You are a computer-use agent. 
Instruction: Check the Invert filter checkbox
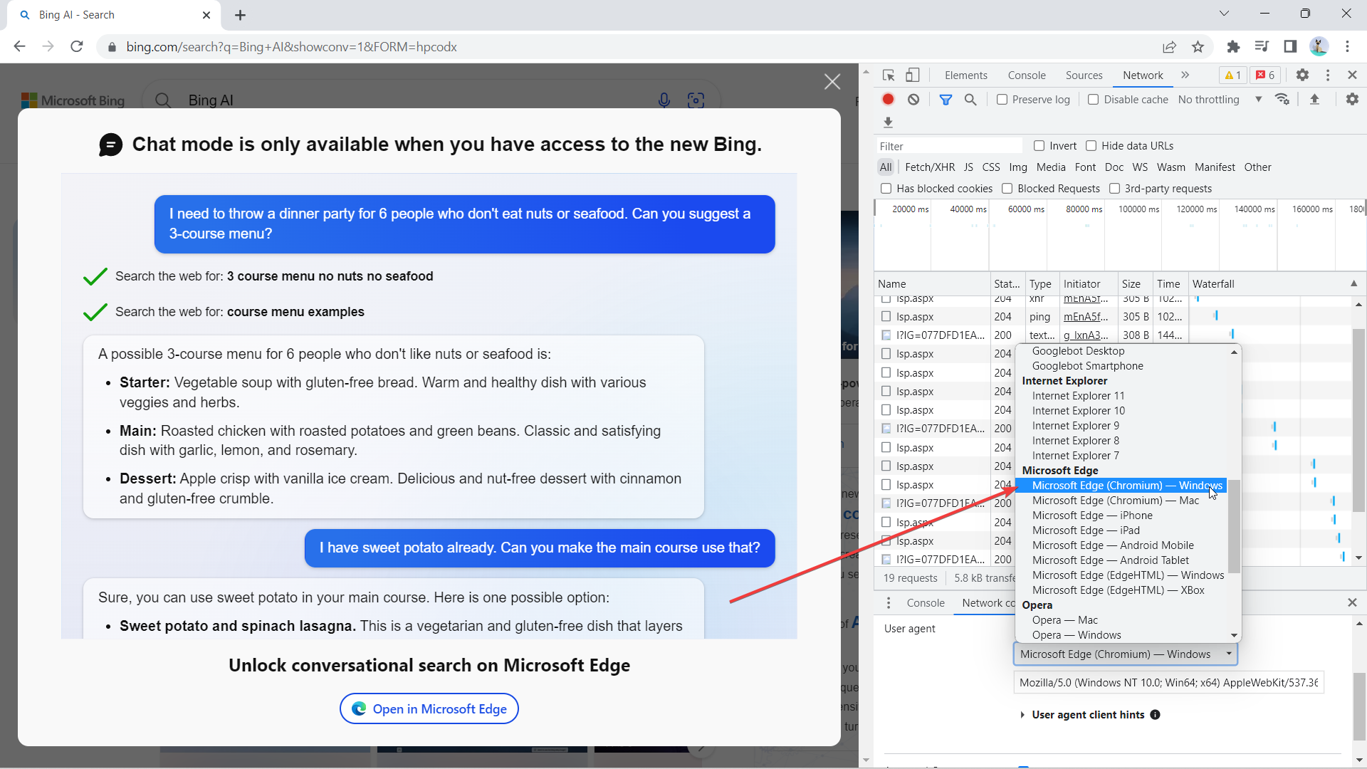pos(1039,146)
